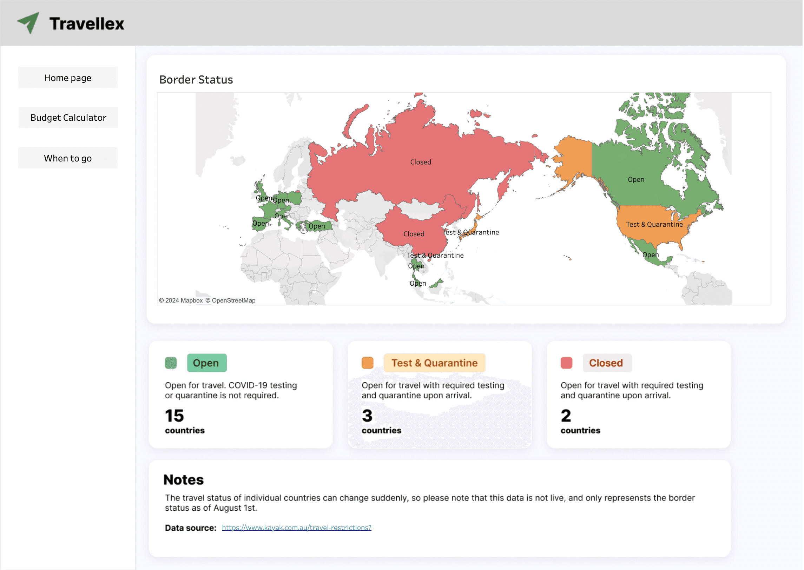Select the Test & Quarantine status badge
Image resolution: width=804 pixels, height=570 pixels.
point(435,363)
